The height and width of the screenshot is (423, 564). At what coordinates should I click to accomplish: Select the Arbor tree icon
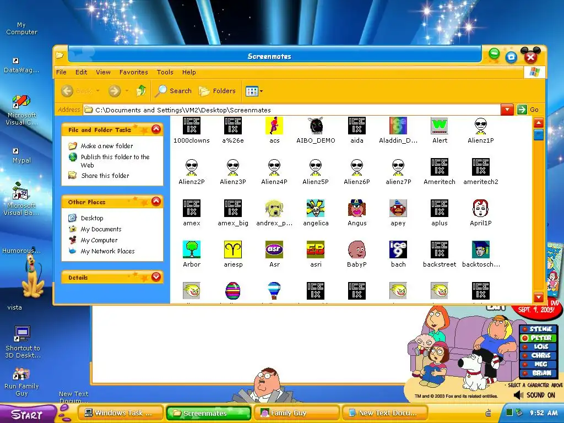tap(191, 250)
